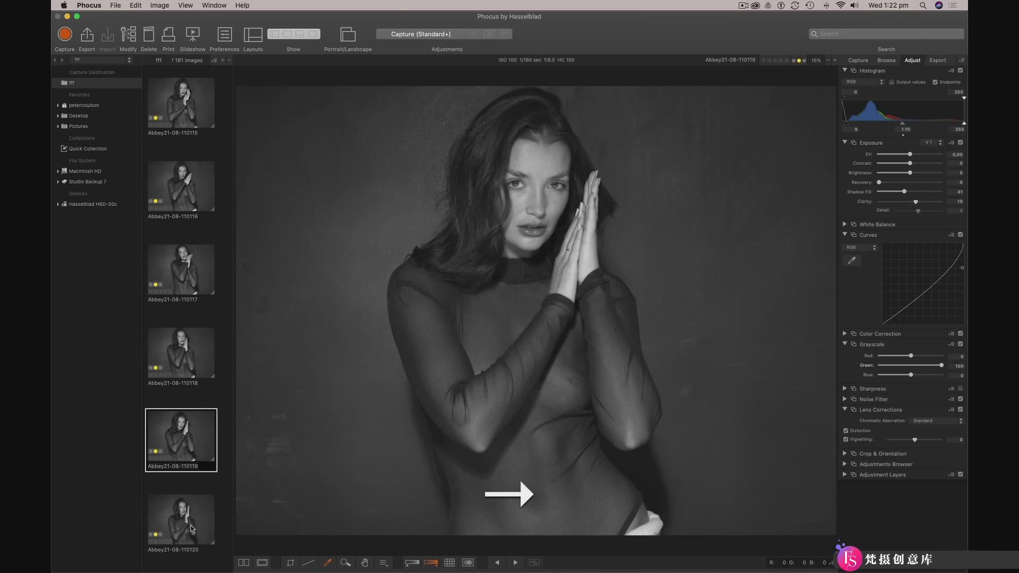Select the straighten line tool
This screenshot has width=1019, height=573.
coord(308,562)
